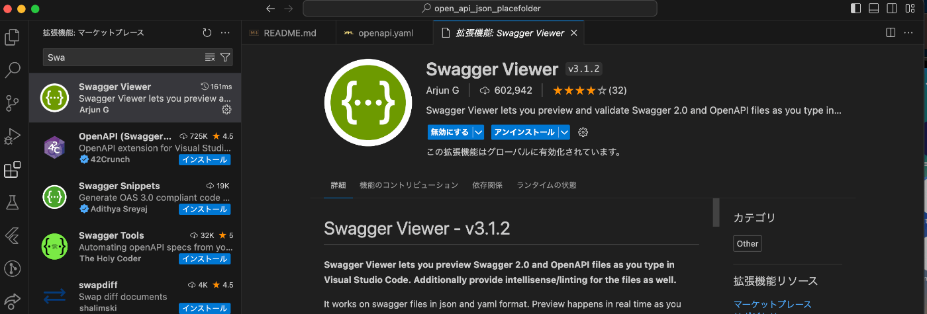The width and height of the screenshot is (927, 314).
Task: Select OpenAPI (Swagger) extension by 42Crunch
Action: [x=135, y=147]
